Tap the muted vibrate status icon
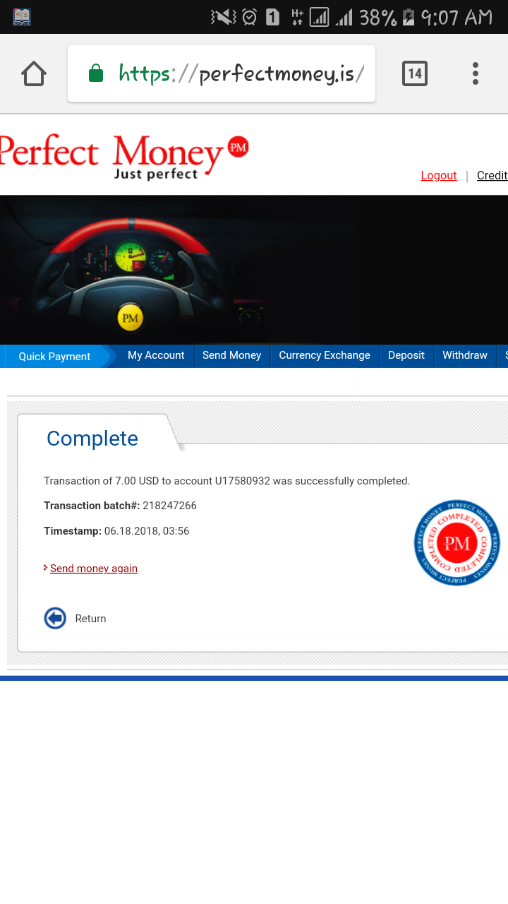The width and height of the screenshot is (508, 904). [x=223, y=17]
